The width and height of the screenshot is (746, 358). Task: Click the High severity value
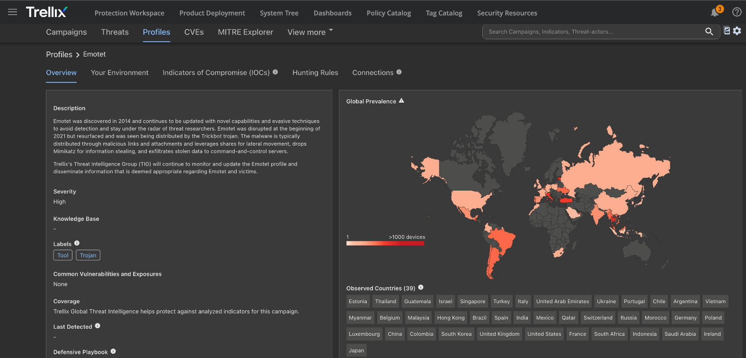60,202
